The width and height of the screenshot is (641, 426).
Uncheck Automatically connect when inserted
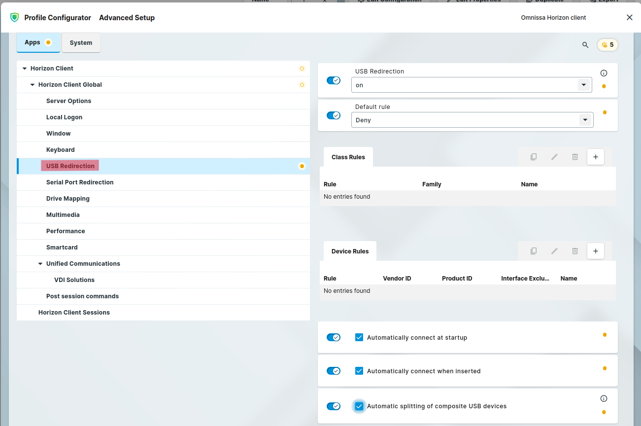coord(359,371)
